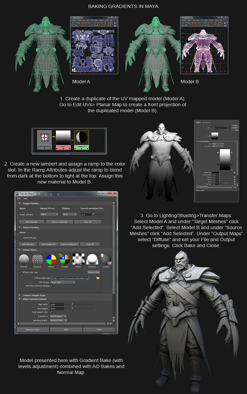Click Add Selected under Target Meshes
Image resolution: width=247 pixels, height=394 pixels.
pos(31,221)
